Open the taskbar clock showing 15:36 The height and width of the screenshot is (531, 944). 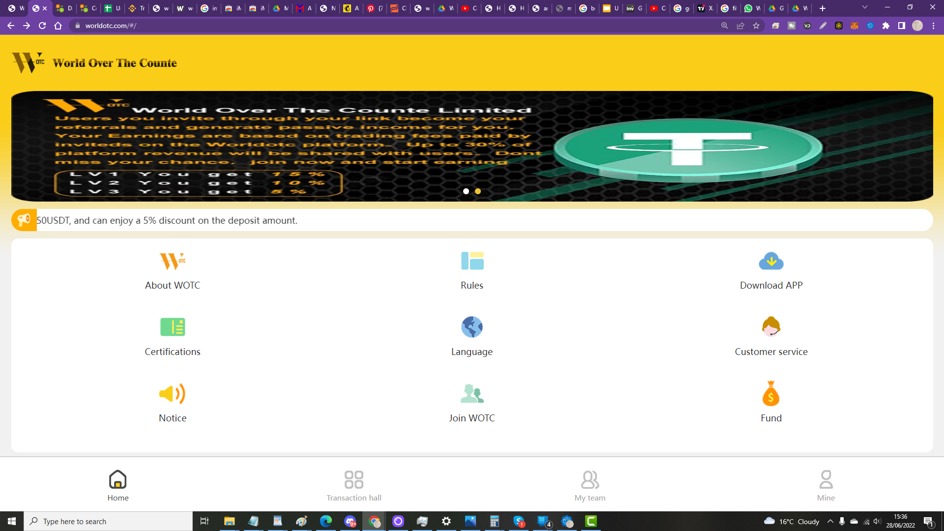click(900, 521)
